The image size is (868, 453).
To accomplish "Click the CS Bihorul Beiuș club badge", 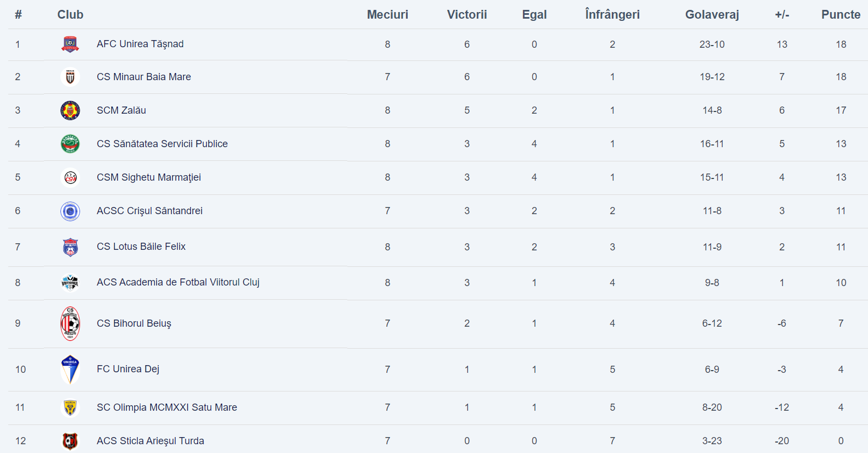I will pos(70,323).
